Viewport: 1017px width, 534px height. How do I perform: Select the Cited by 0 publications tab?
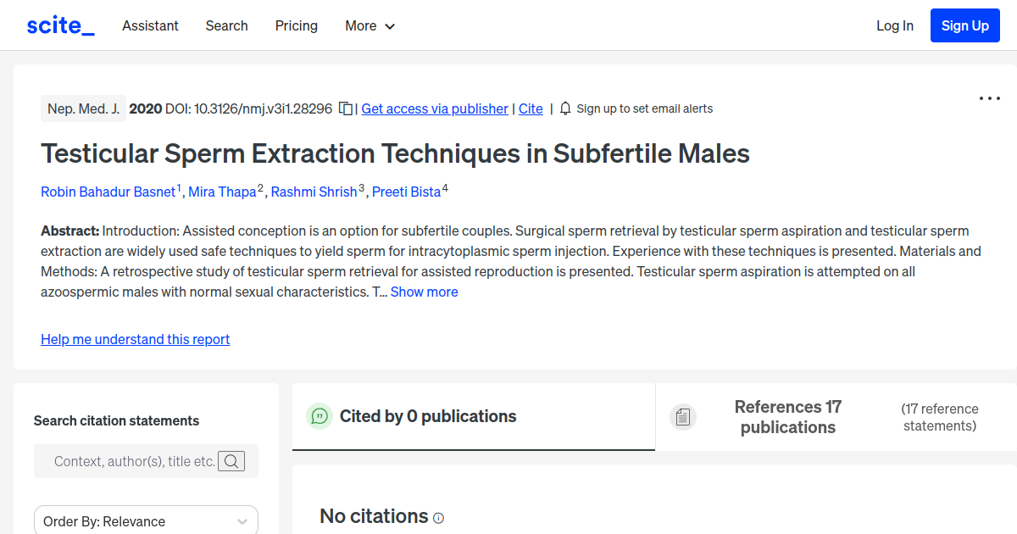pyautogui.click(x=427, y=416)
